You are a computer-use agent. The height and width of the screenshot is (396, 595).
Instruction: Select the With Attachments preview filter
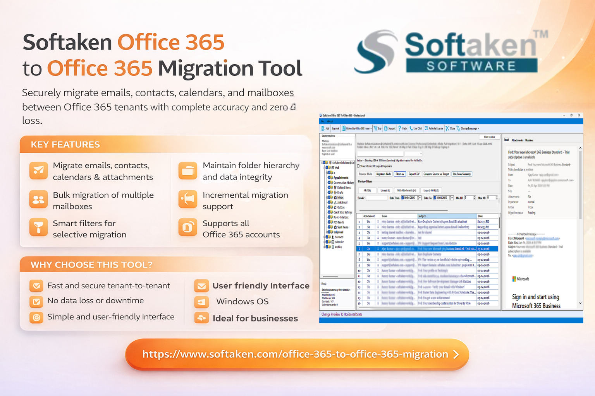406,191
